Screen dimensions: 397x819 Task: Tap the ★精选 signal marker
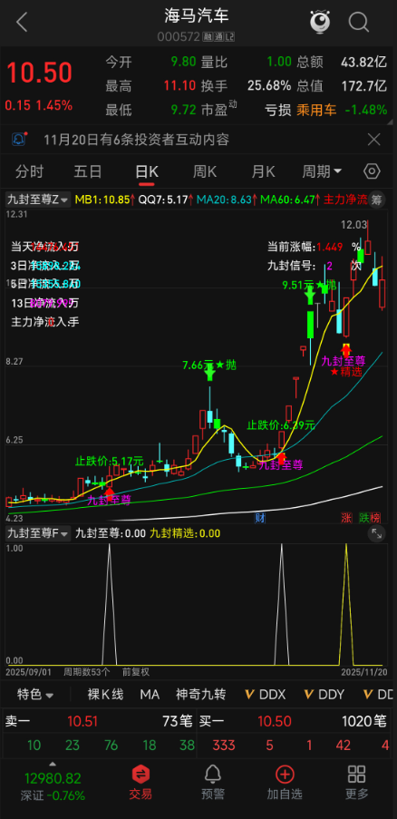coord(346,372)
